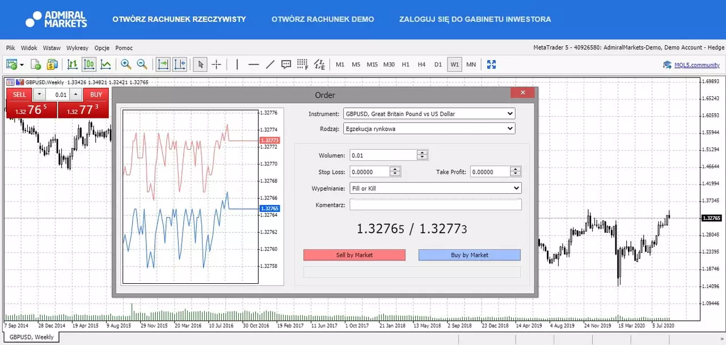Toggle chart auto-scroll to end

(x=163, y=65)
